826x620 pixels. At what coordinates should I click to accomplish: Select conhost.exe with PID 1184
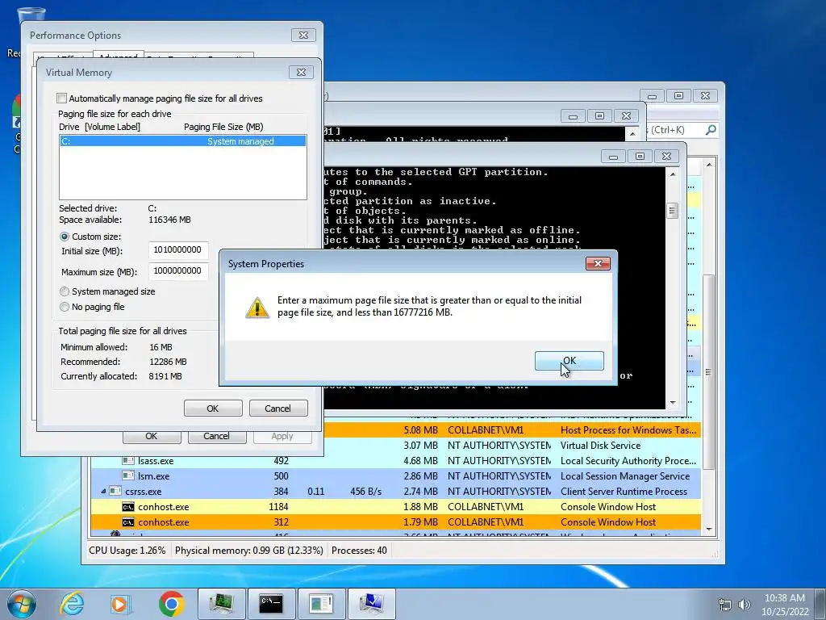point(395,507)
